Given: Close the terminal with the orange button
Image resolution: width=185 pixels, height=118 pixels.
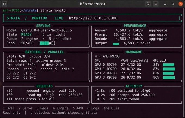Looking at the screenshot, I should [181, 4].
